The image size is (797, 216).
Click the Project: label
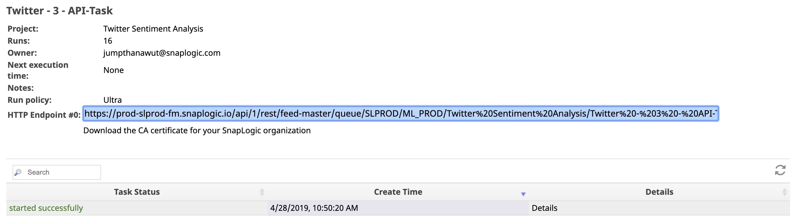coord(23,29)
